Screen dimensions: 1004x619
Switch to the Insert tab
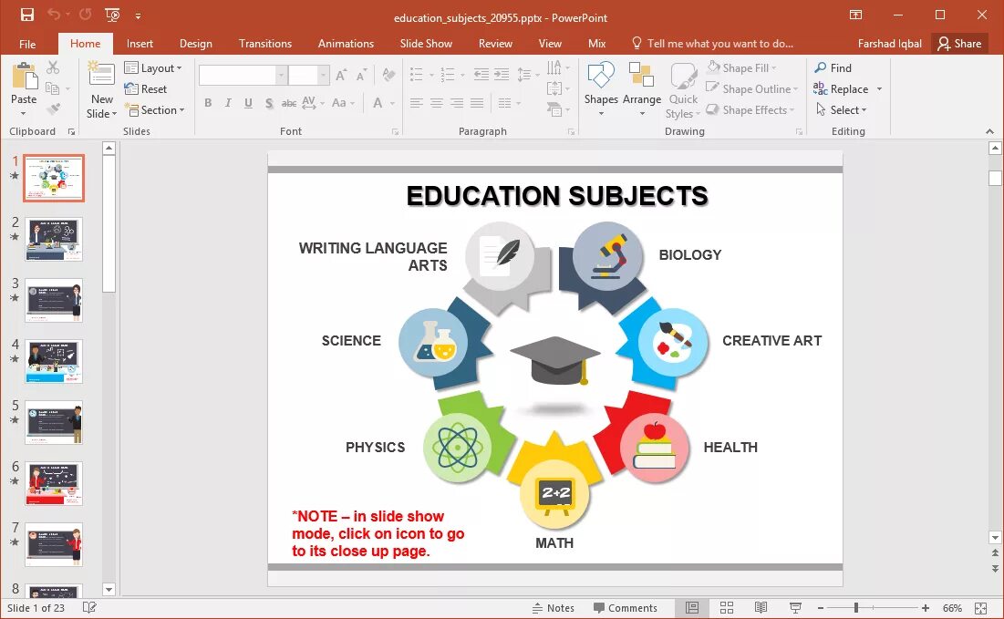140,44
